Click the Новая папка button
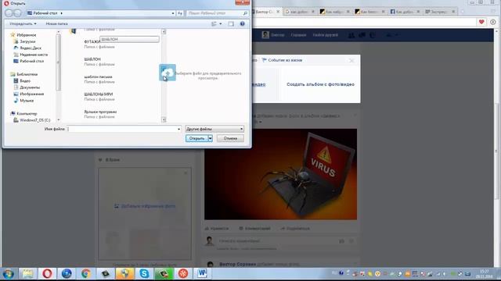501x281 pixels. (x=56, y=23)
